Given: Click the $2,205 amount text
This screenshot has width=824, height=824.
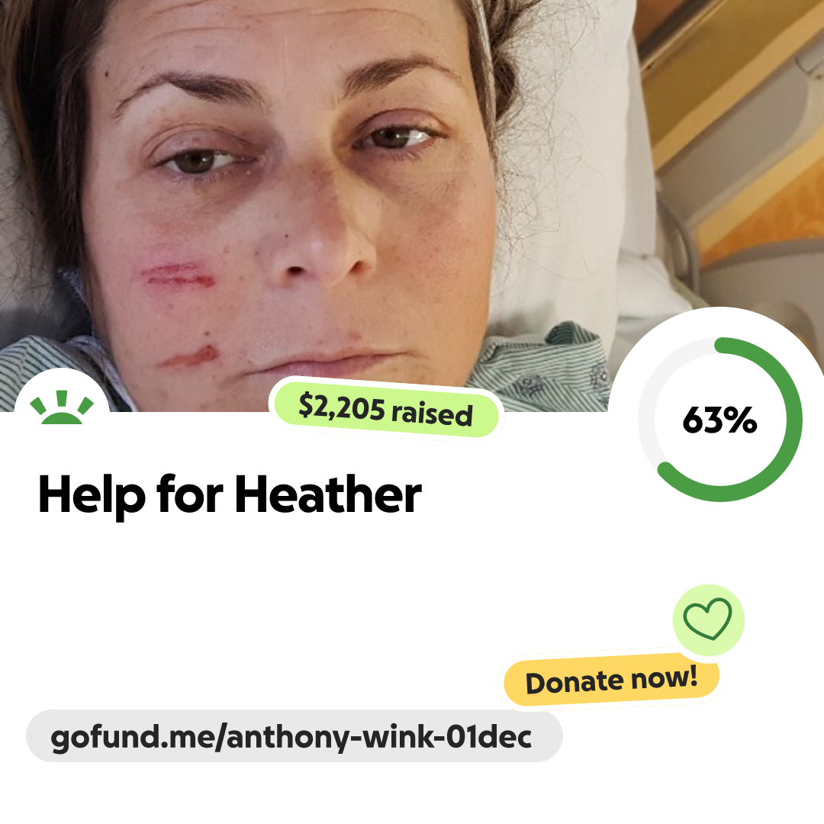Looking at the screenshot, I should [342, 407].
